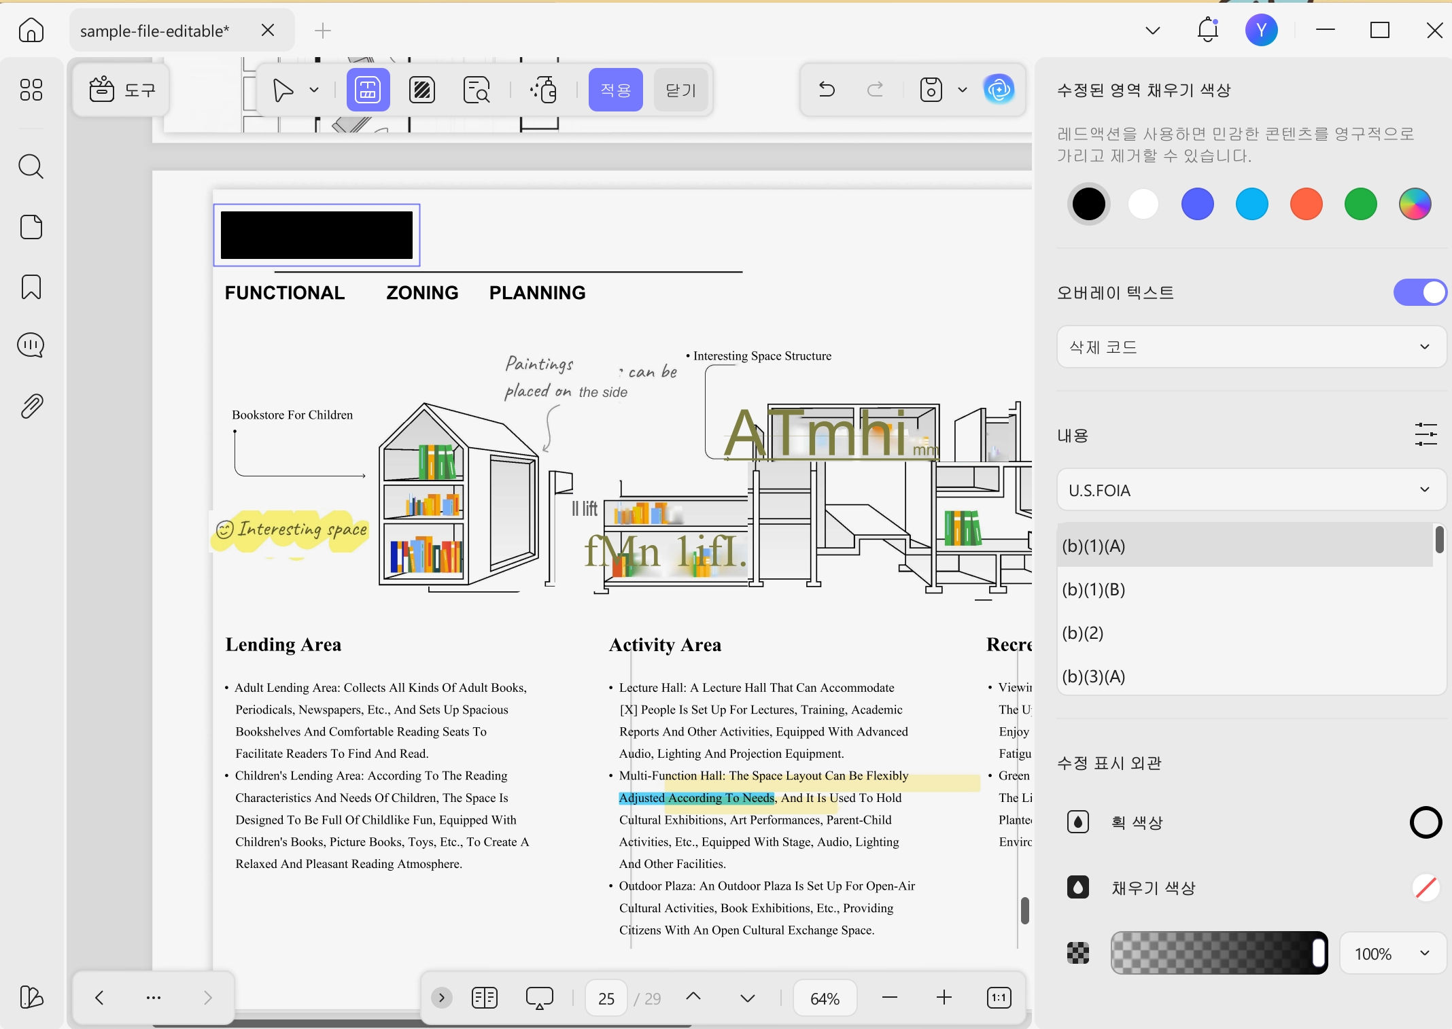Click the page number field showing 25
1452x1029 pixels.
(x=606, y=998)
